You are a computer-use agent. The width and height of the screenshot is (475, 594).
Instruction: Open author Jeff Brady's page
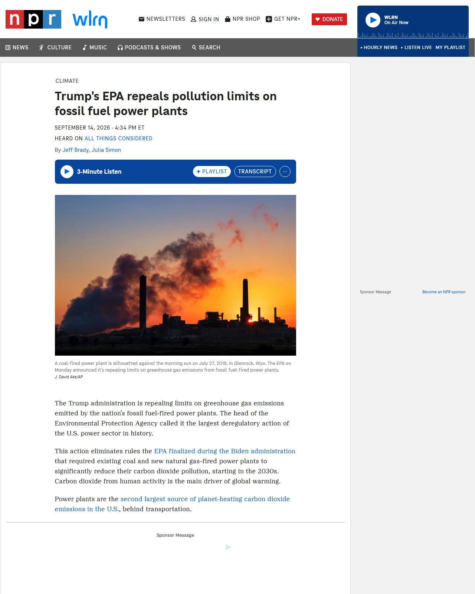pyautogui.click(x=76, y=150)
